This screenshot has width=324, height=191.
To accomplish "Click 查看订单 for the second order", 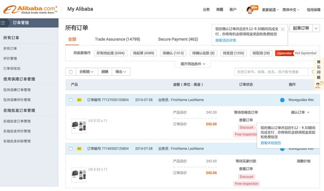I will point(246,169).
